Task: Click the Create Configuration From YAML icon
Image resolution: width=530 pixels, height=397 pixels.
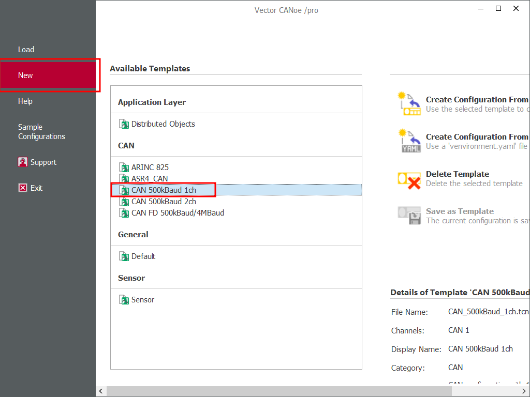Action: [409, 141]
